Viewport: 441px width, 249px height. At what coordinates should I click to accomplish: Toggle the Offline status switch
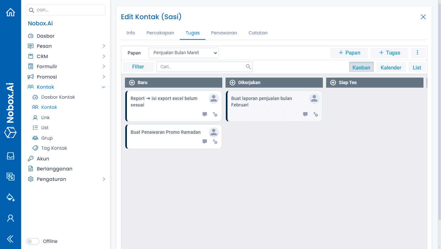(32, 241)
